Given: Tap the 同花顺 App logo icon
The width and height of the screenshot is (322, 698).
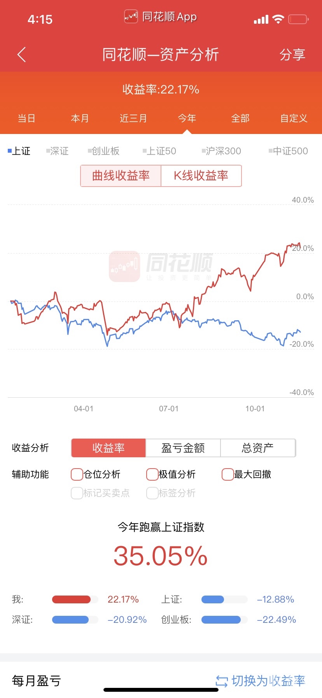Looking at the screenshot, I should pyautogui.click(x=131, y=17).
